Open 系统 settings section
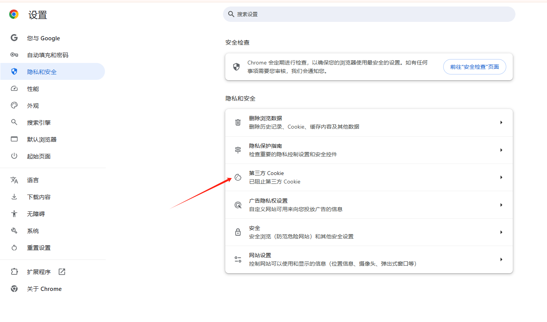Screen dimensions: 547x322 click(53, 231)
